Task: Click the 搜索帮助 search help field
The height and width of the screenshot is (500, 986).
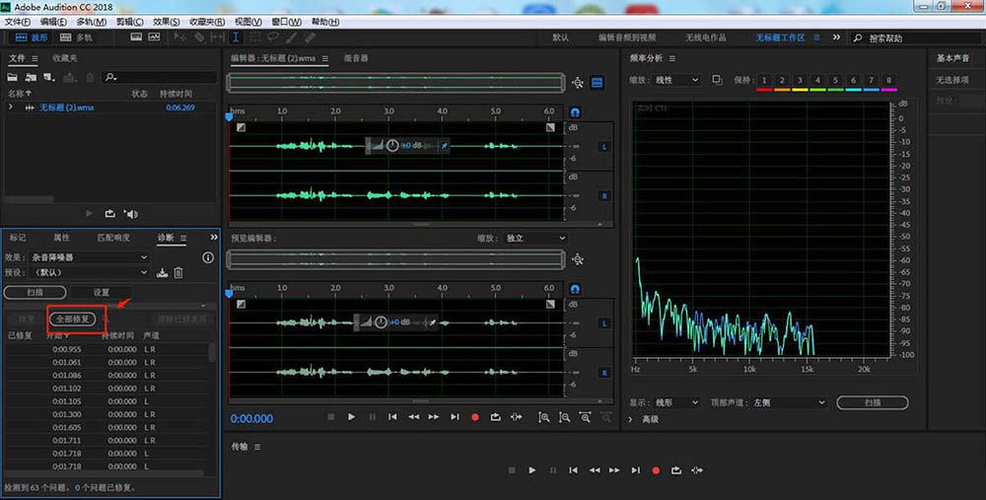Action: coord(895,37)
